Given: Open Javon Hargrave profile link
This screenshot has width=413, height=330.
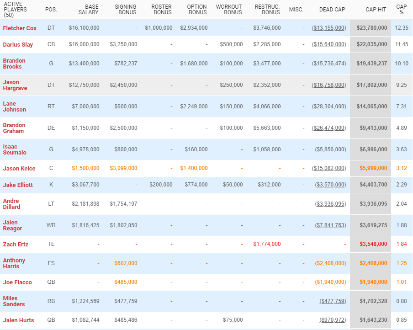Looking at the screenshot, I should [15, 85].
